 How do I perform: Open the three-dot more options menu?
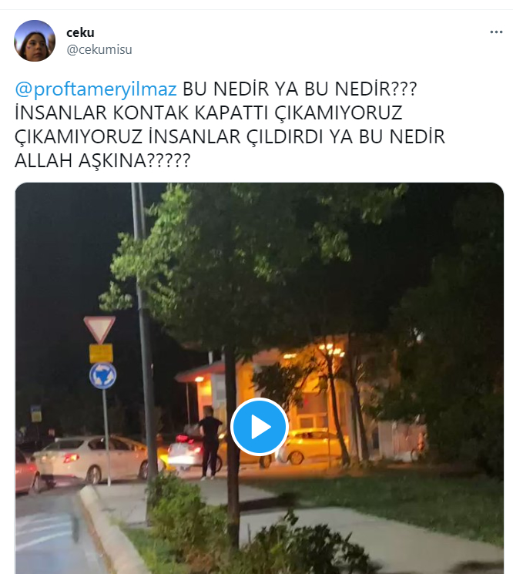[496, 32]
